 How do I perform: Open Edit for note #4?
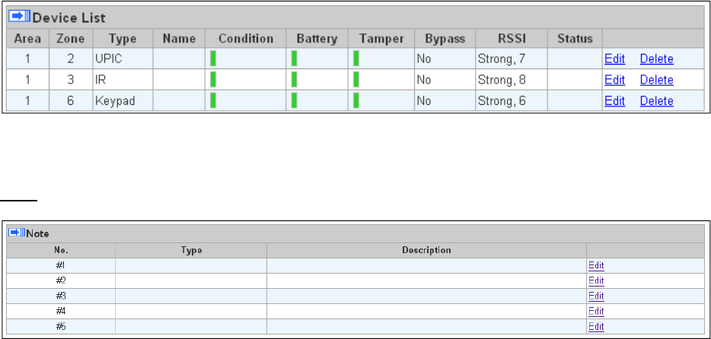[596, 312]
